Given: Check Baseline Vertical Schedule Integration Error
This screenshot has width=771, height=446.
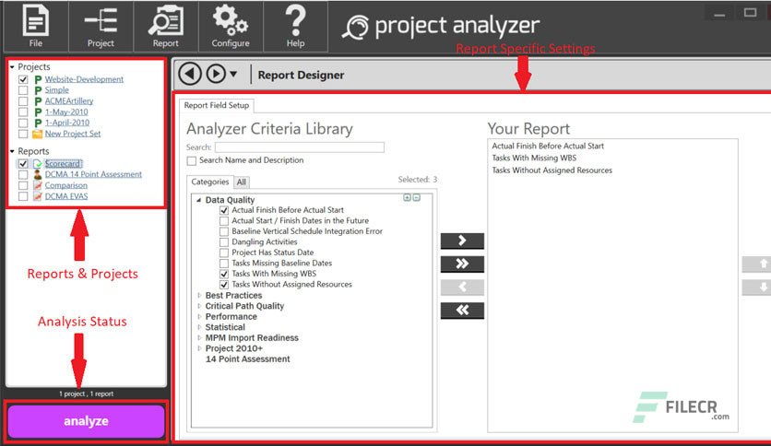Looking at the screenshot, I should pyautogui.click(x=224, y=231).
